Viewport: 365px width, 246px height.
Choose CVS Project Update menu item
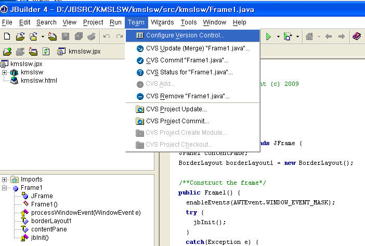pos(192,109)
